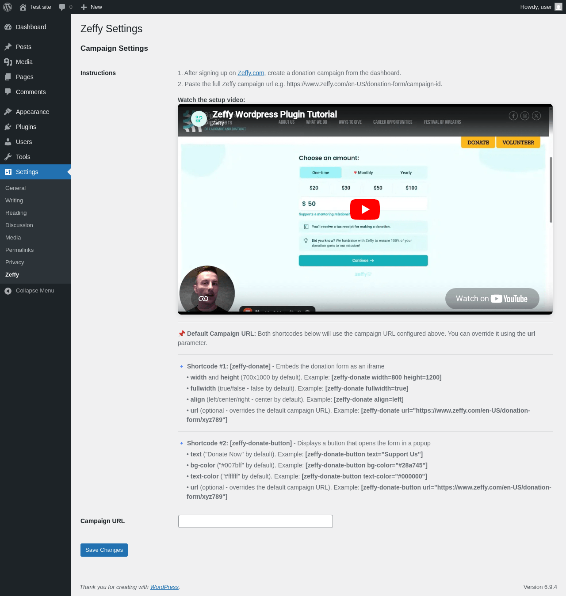The height and width of the screenshot is (596, 566).
Task: Click the New label in the admin bar
Action: pos(96,7)
